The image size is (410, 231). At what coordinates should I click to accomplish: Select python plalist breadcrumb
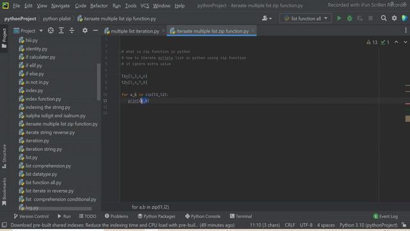(57, 19)
